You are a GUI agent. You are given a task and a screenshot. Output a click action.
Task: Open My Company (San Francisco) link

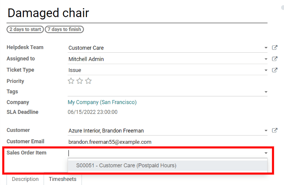(x=102, y=102)
